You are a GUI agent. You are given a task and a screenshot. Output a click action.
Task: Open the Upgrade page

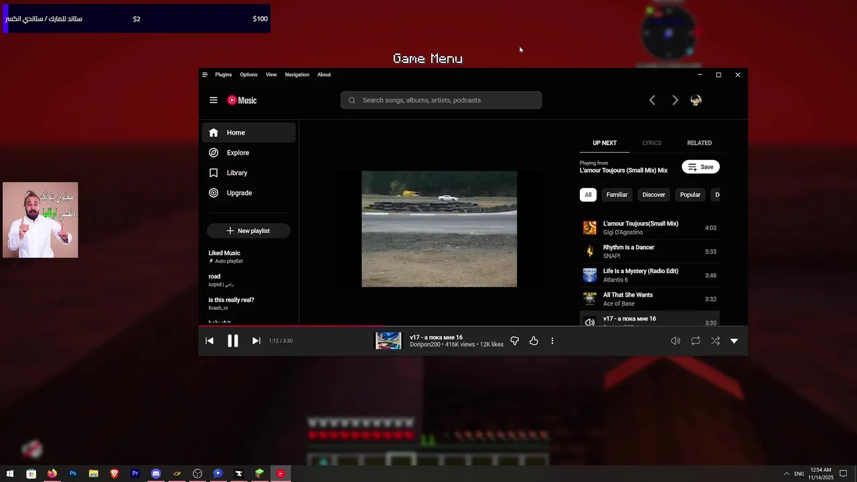click(x=248, y=193)
